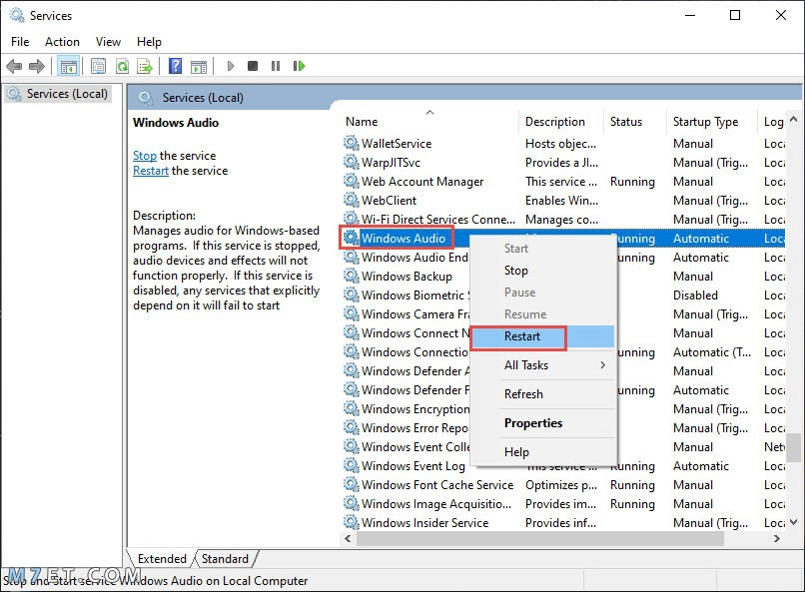
Task: Click gear icon beside Windows Insider Service
Action: point(352,523)
